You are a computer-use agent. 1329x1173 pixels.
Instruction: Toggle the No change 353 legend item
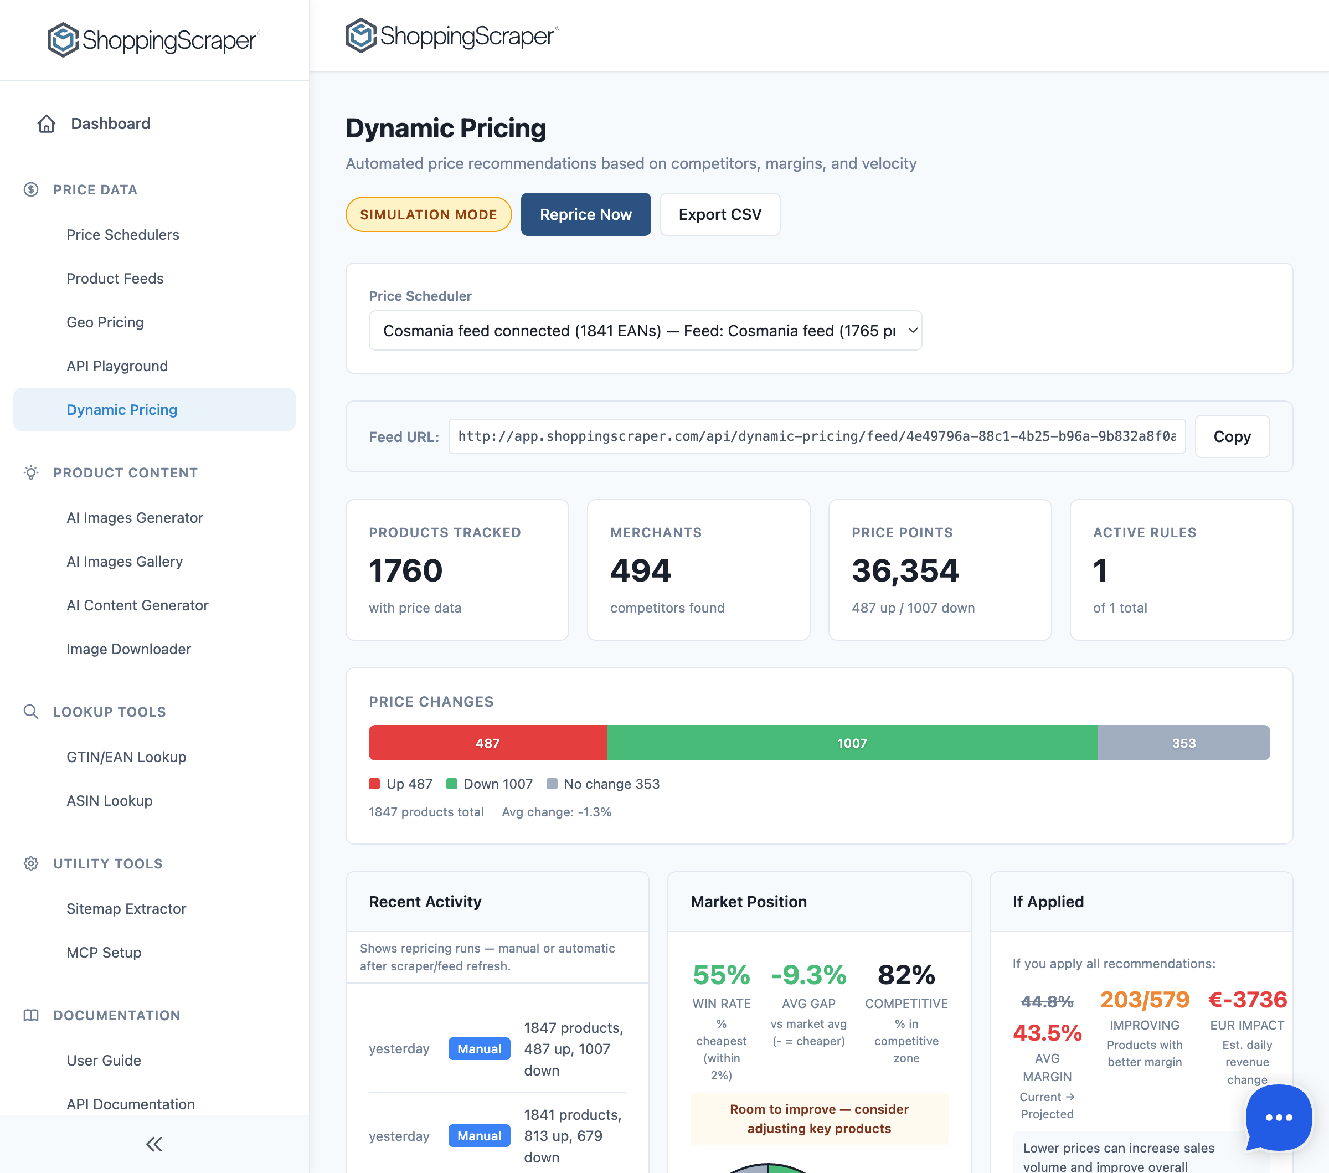(x=604, y=784)
